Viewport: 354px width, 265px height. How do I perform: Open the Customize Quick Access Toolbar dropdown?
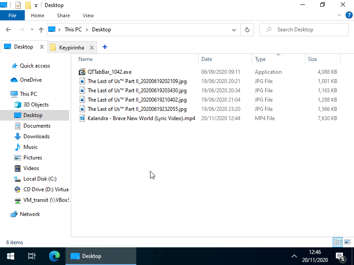pyautogui.click(x=36, y=5)
